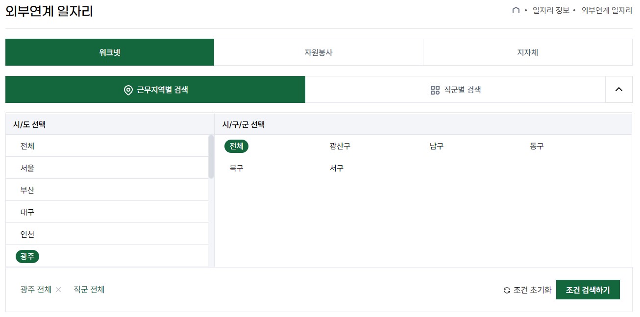Switch to the 자원봉사 tab
Viewport: 640px width, 317px height.
point(319,52)
